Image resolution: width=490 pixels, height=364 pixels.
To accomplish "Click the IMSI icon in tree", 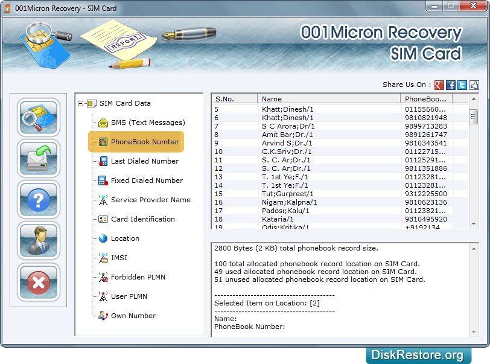I will 103,258.
